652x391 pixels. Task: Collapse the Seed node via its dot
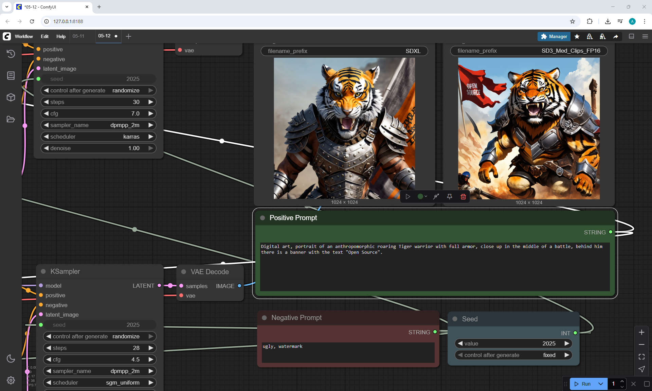tap(455, 319)
